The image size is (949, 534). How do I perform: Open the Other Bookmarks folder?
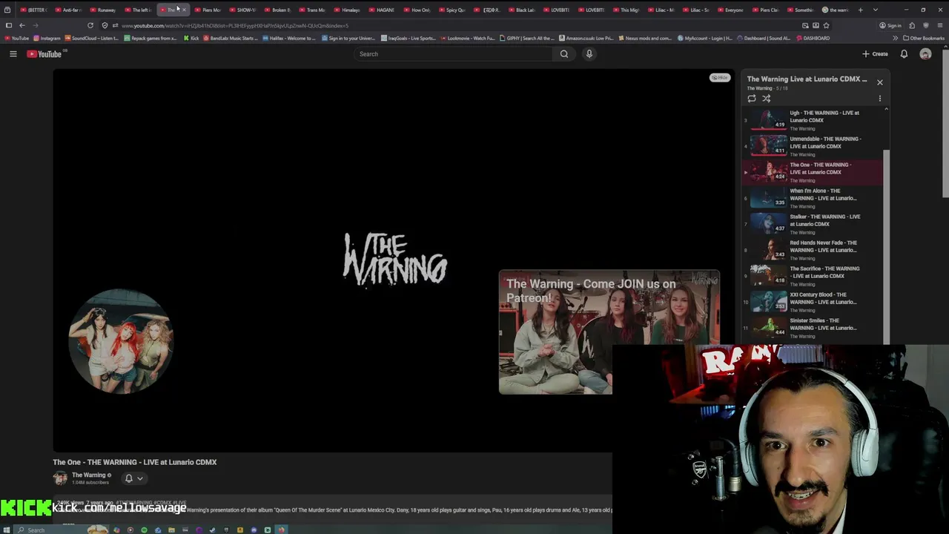click(x=924, y=38)
